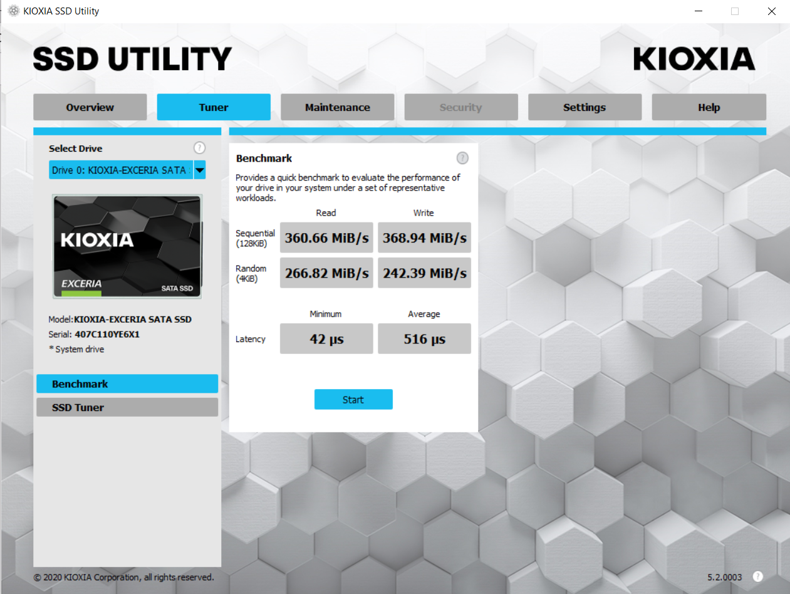
Task: Click the Sequential Read value 360.66 MiB/s
Action: coord(326,238)
